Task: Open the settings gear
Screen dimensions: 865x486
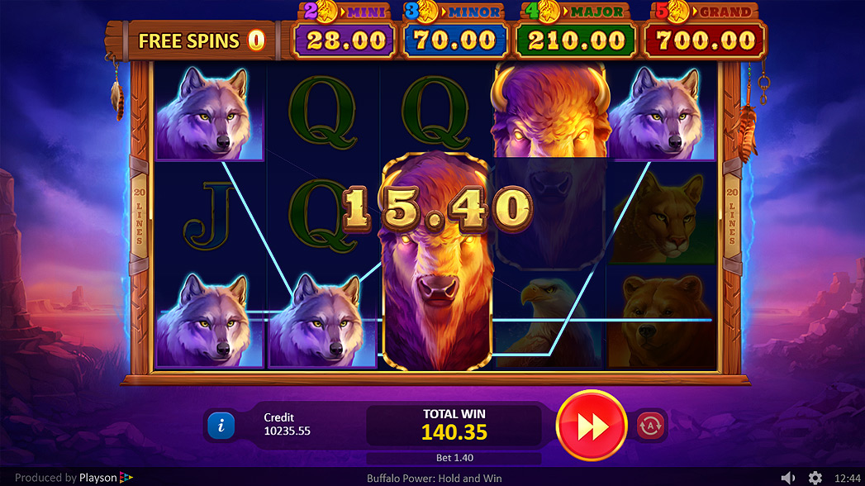Action: pos(815,478)
